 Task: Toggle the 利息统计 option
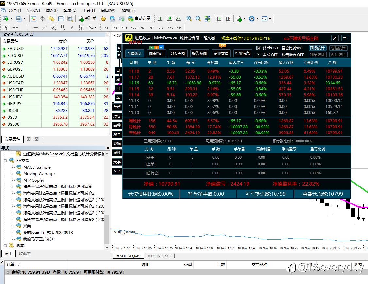pyautogui.click(x=317, y=55)
